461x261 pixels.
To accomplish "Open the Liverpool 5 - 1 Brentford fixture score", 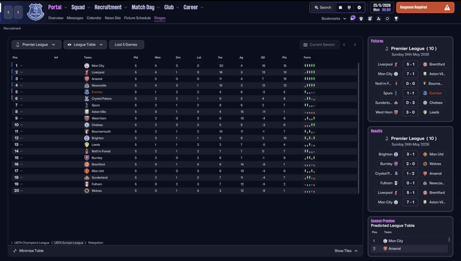I will (x=410, y=65).
